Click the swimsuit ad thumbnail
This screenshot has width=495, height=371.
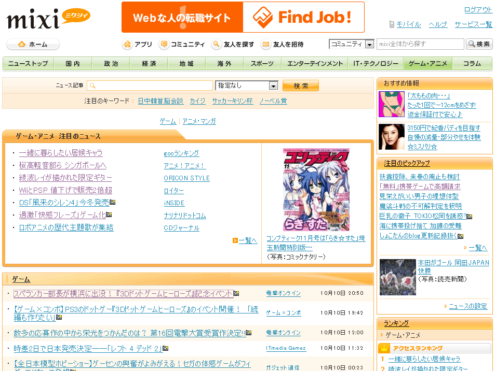(x=392, y=104)
